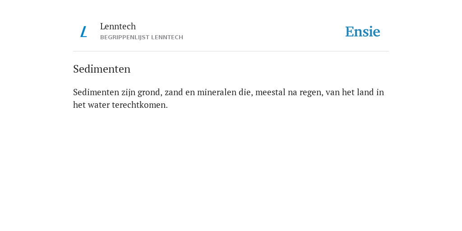Click the word 'het' starting the second line

pos(79,105)
